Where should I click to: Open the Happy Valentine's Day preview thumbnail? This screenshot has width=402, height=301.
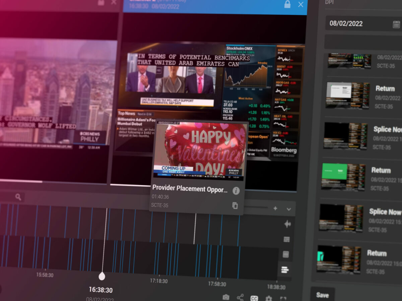click(x=200, y=151)
